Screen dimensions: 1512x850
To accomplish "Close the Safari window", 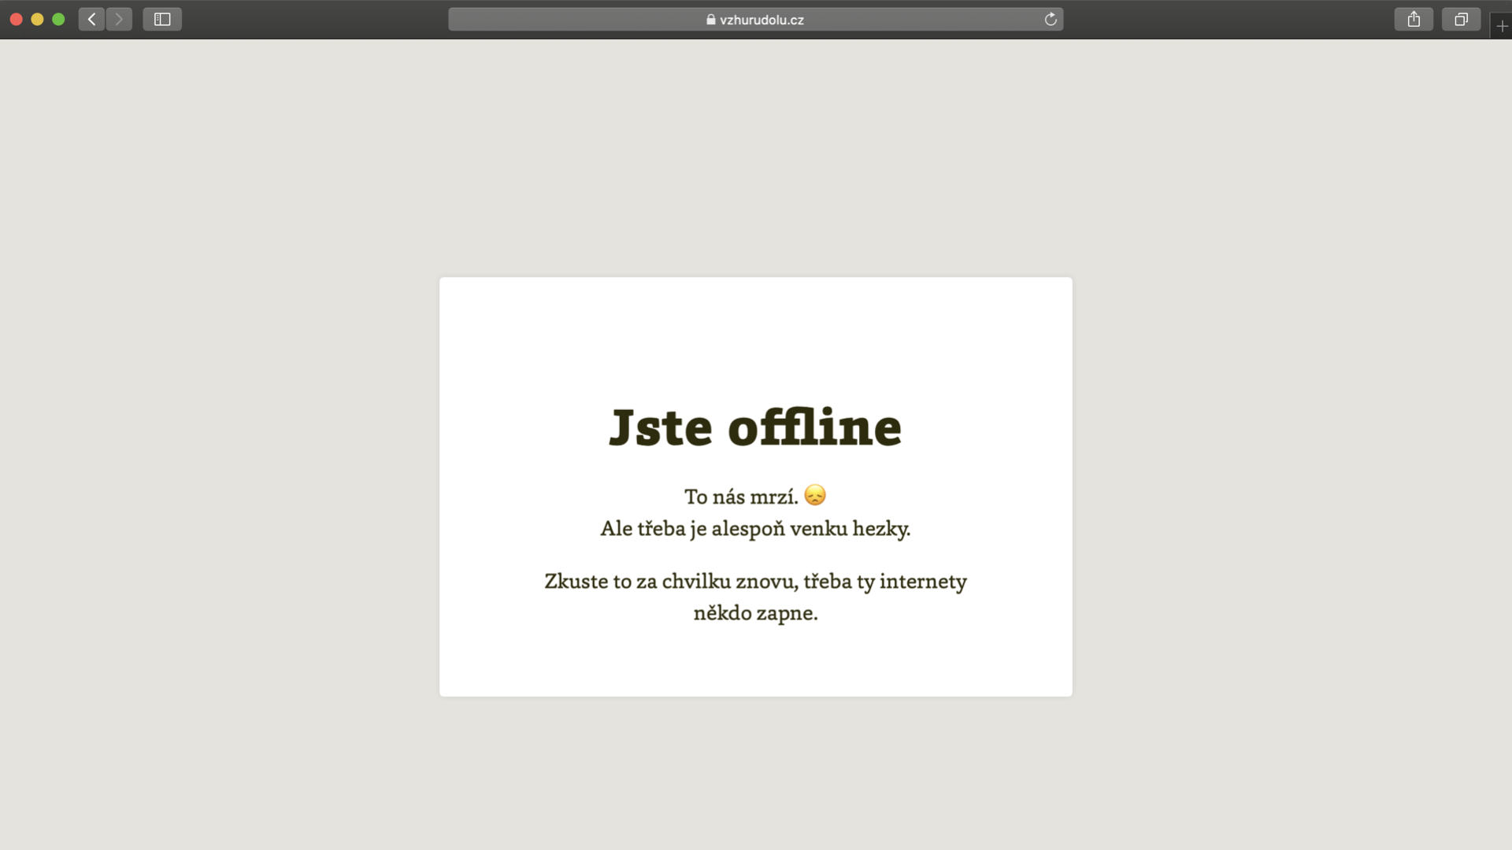I will (16, 20).
